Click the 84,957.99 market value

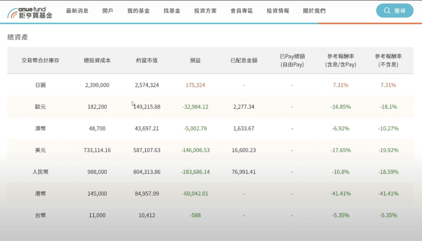point(147,193)
